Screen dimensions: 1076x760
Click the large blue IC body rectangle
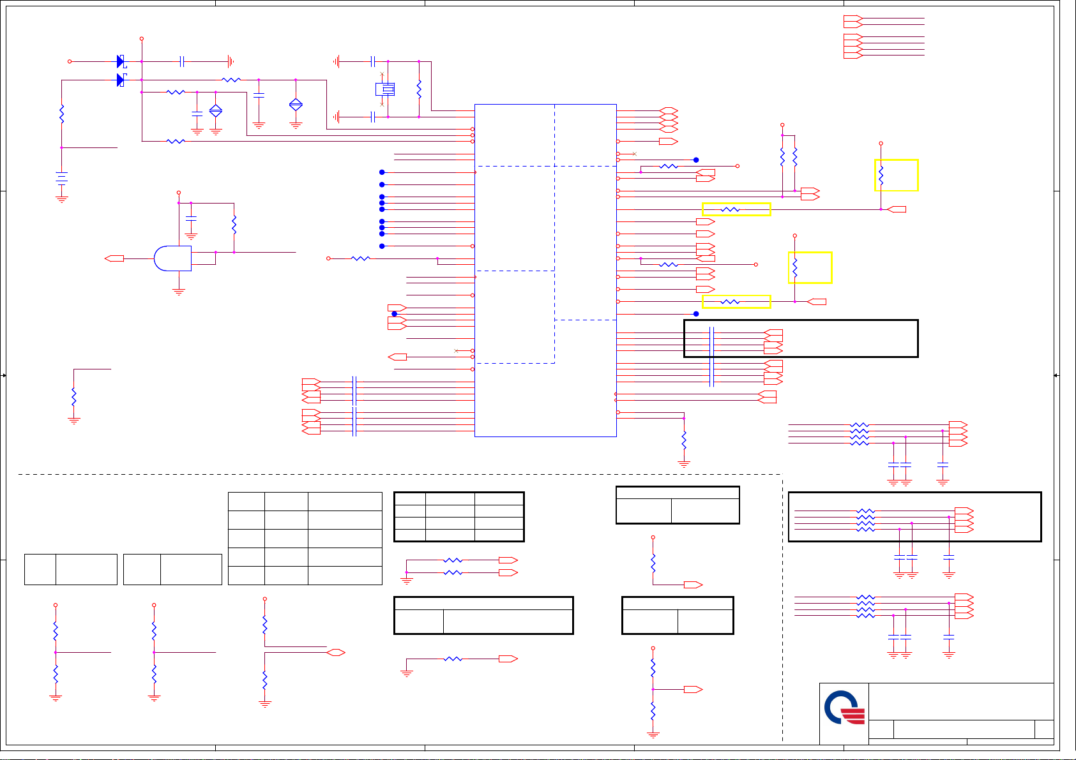(x=545, y=271)
